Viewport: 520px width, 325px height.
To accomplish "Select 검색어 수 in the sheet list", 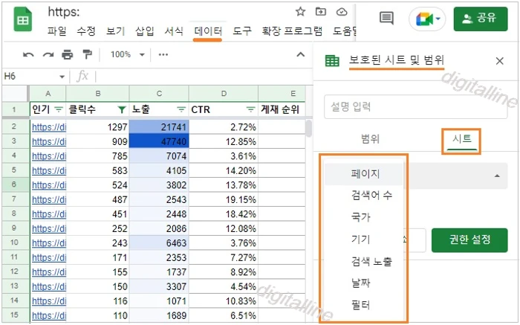I will point(364,196).
